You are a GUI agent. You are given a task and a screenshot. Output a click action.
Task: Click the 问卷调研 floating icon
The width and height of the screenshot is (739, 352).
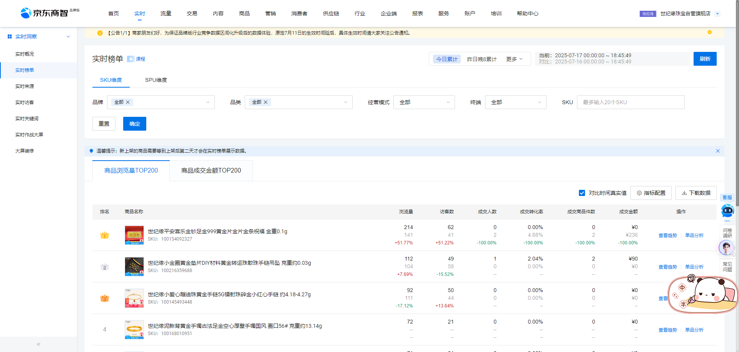click(x=727, y=233)
